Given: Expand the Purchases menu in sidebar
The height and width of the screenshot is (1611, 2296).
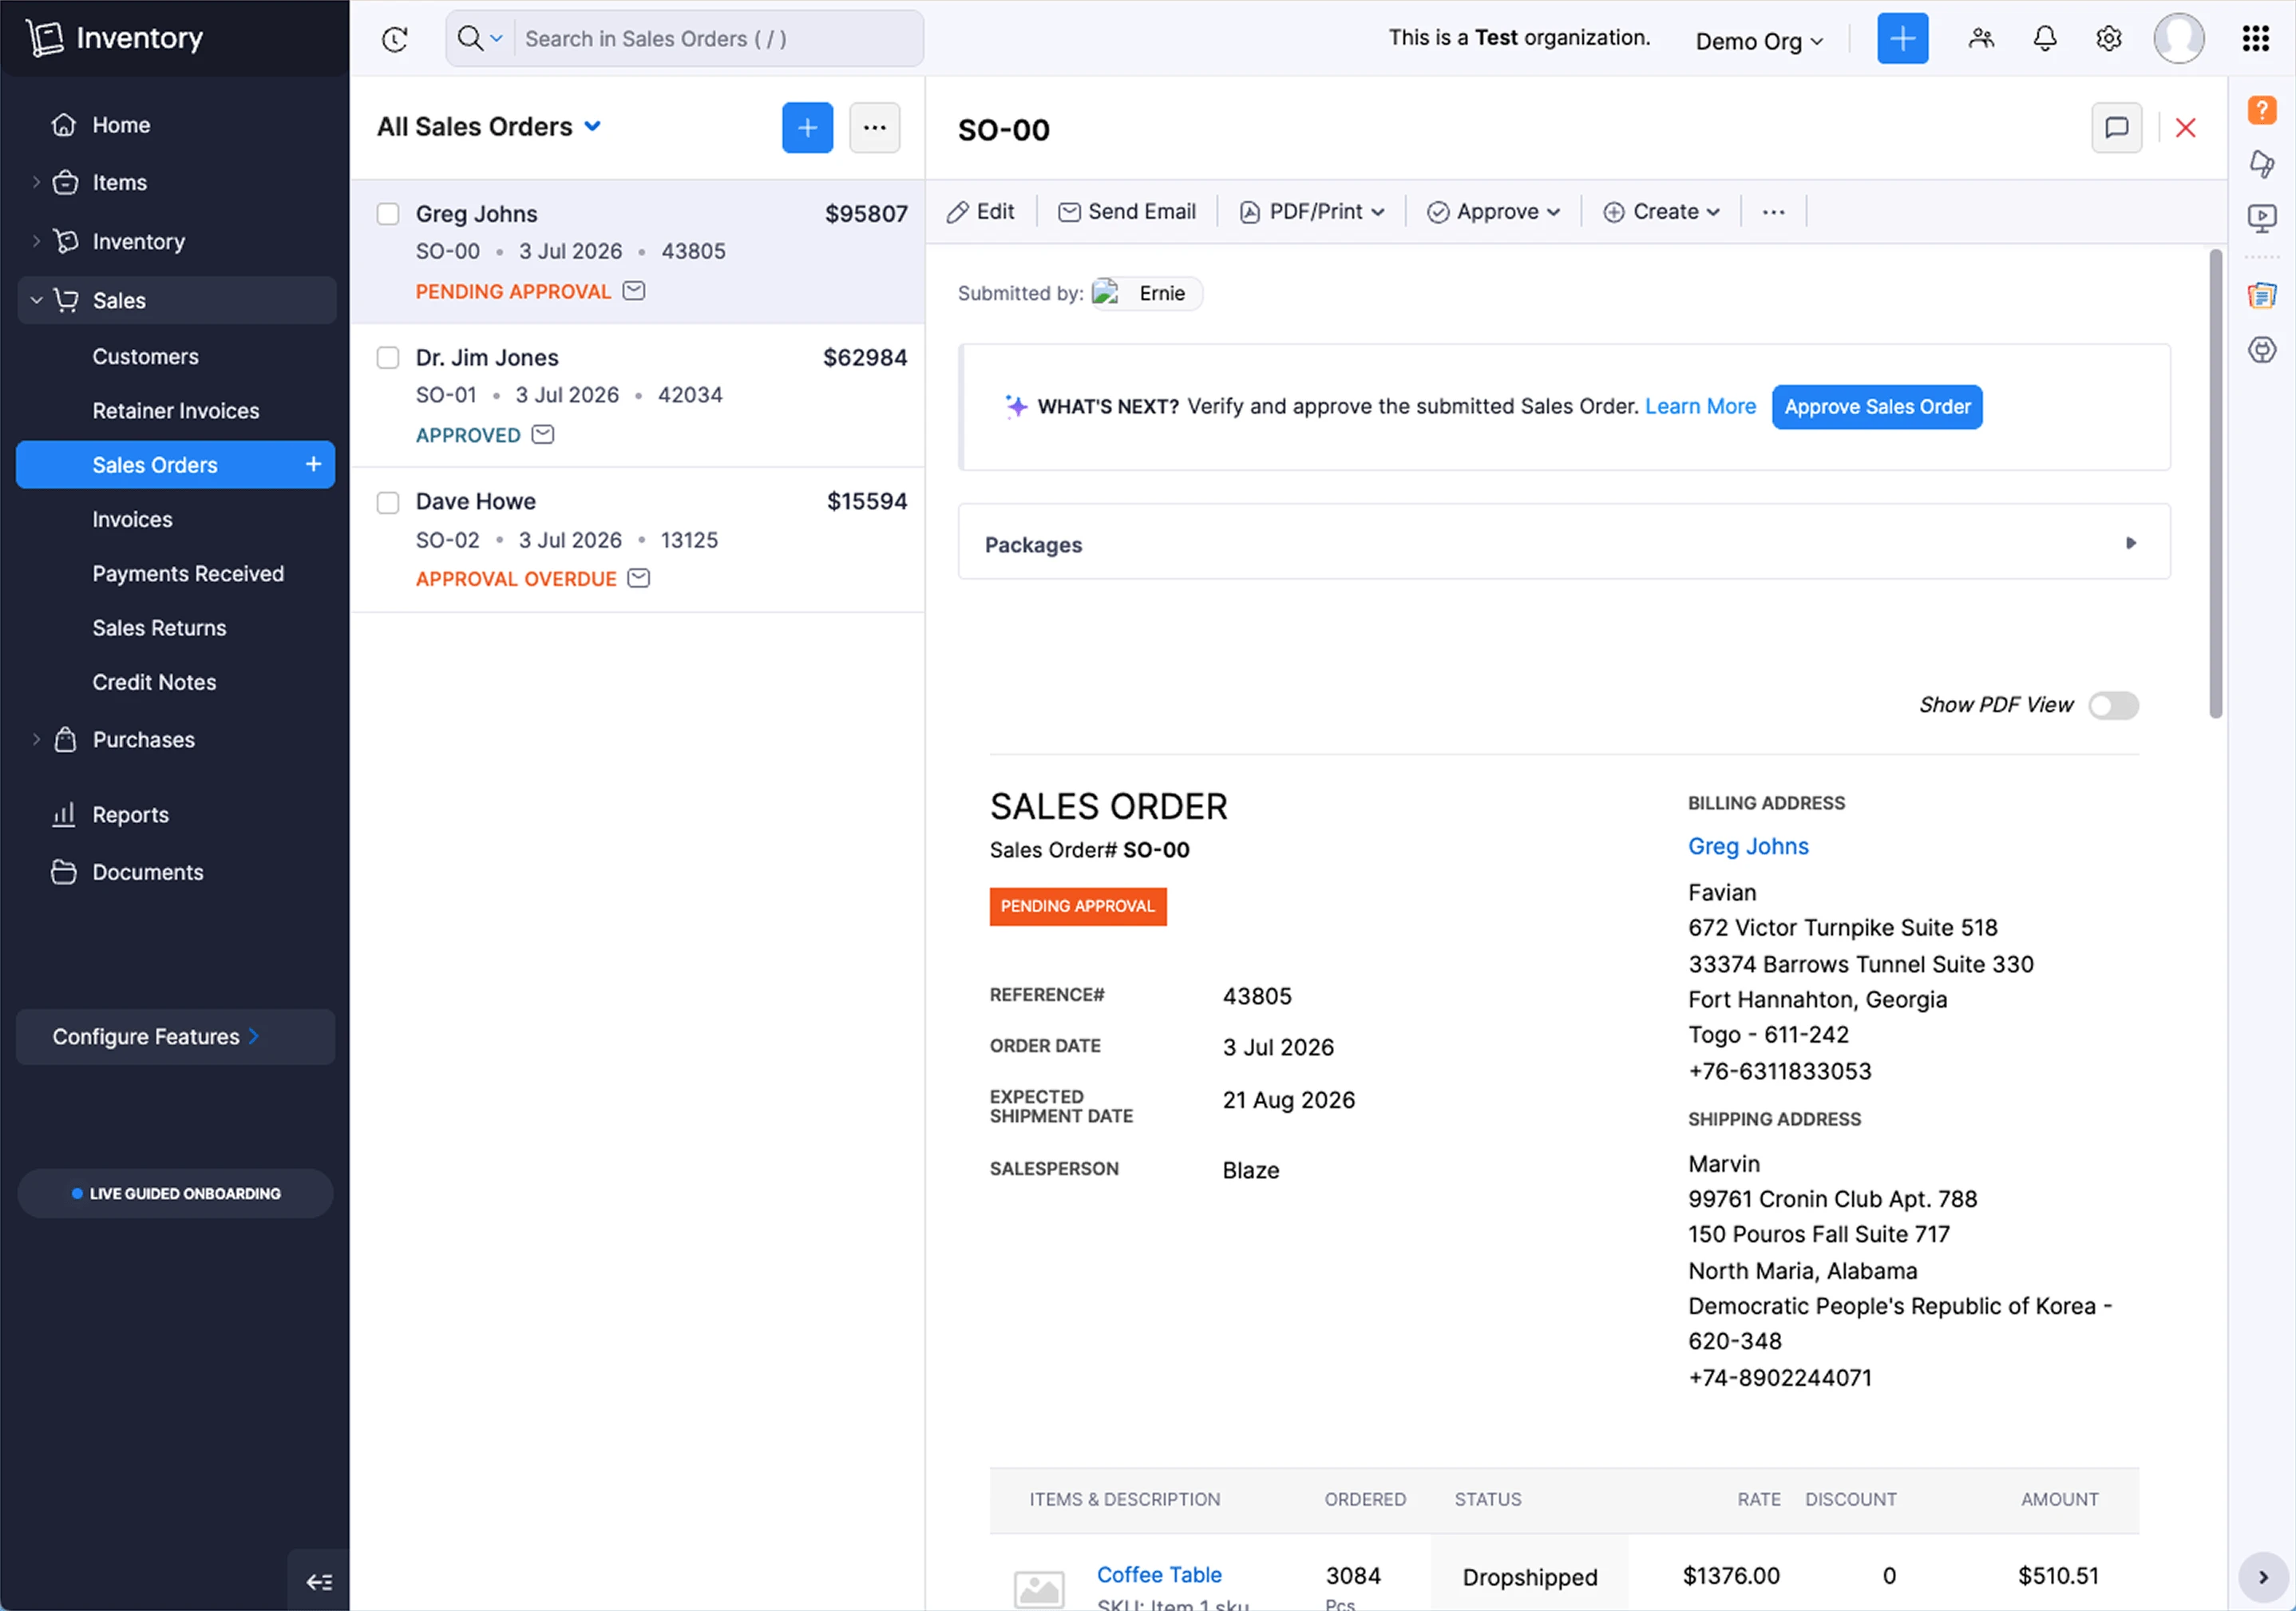Looking at the screenshot, I should [37, 740].
